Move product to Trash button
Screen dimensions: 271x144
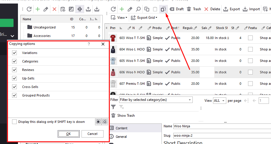[194, 9]
